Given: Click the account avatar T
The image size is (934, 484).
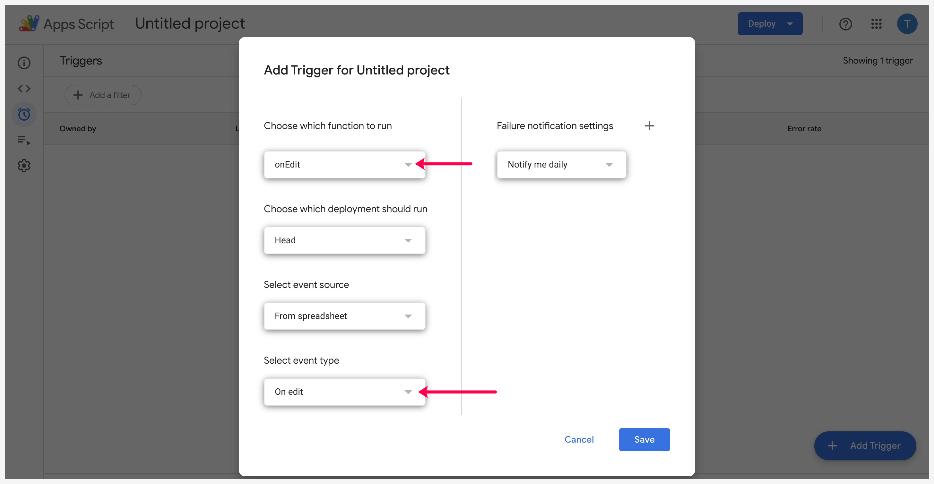Looking at the screenshot, I should 907,24.
